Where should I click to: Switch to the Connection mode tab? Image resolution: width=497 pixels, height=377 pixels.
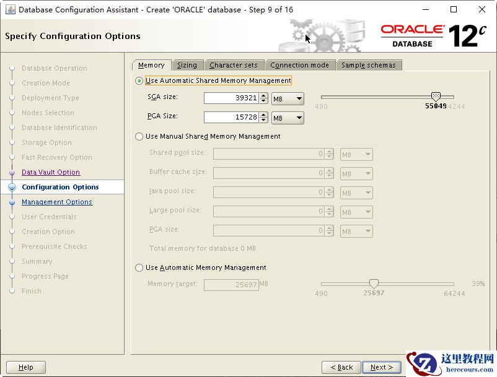pyautogui.click(x=299, y=65)
